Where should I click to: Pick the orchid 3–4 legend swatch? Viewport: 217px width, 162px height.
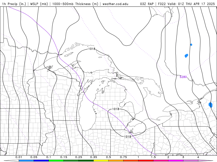pyautogui.click(x=191, y=160)
